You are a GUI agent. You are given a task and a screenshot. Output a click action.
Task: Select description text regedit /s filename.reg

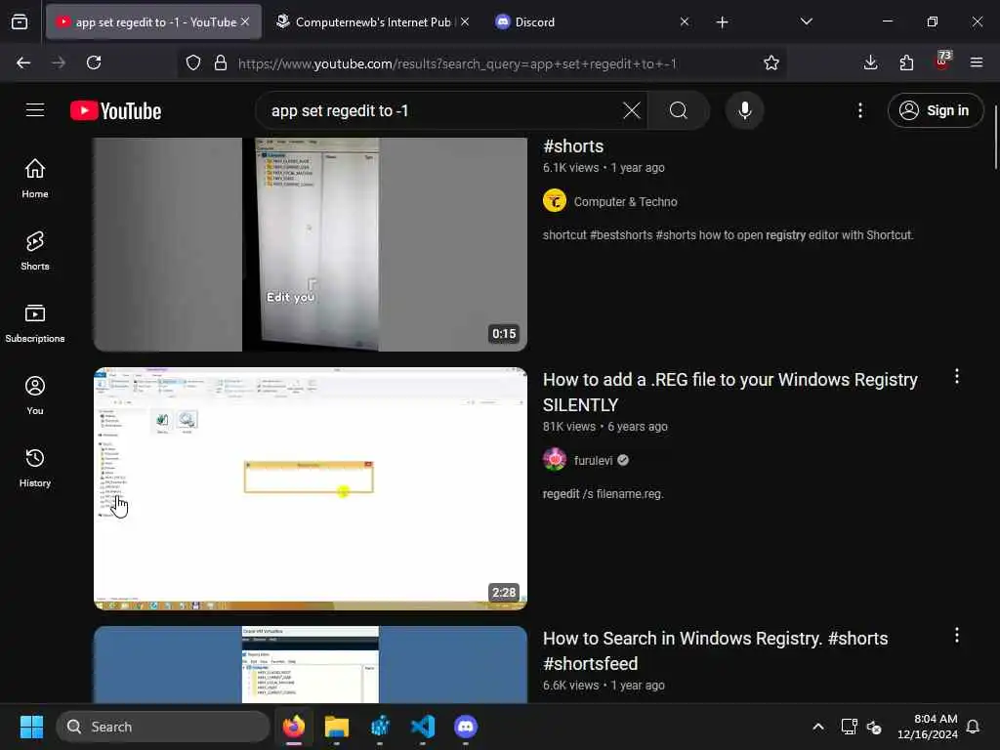pyautogui.click(x=603, y=493)
